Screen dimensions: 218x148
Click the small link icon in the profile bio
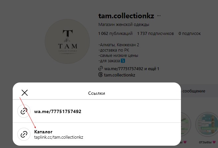tap(100, 69)
